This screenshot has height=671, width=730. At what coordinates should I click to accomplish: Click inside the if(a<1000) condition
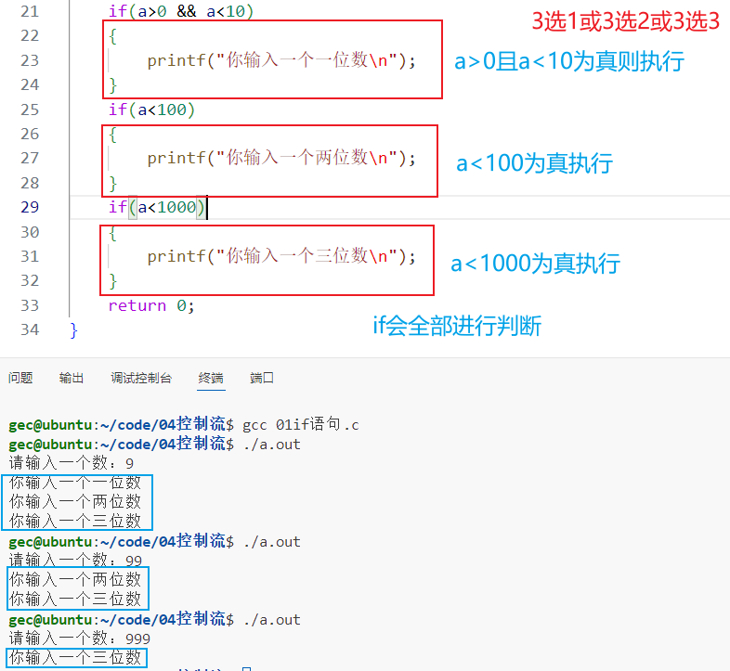(167, 207)
